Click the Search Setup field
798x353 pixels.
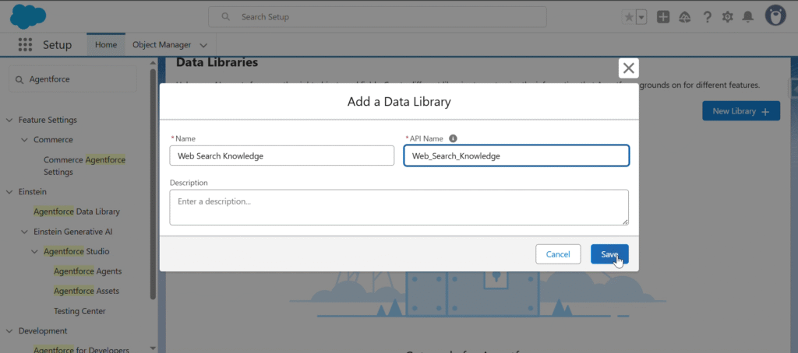(x=377, y=17)
